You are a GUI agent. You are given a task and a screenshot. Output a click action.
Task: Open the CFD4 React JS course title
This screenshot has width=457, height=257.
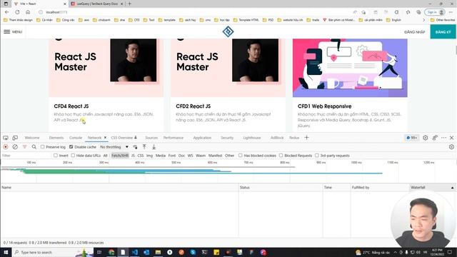tap(71, 106)
